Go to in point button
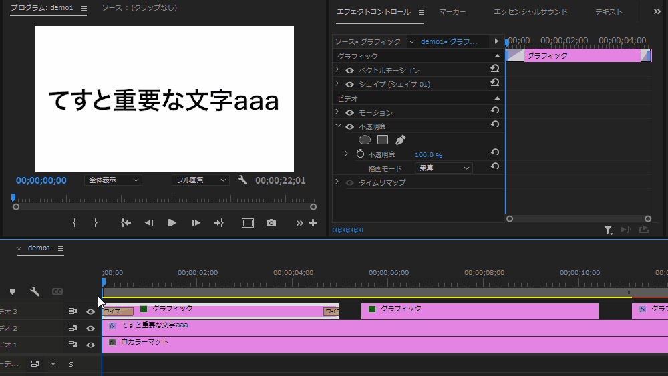The width and height of the screenshot is (668, 376). point(126,222)
